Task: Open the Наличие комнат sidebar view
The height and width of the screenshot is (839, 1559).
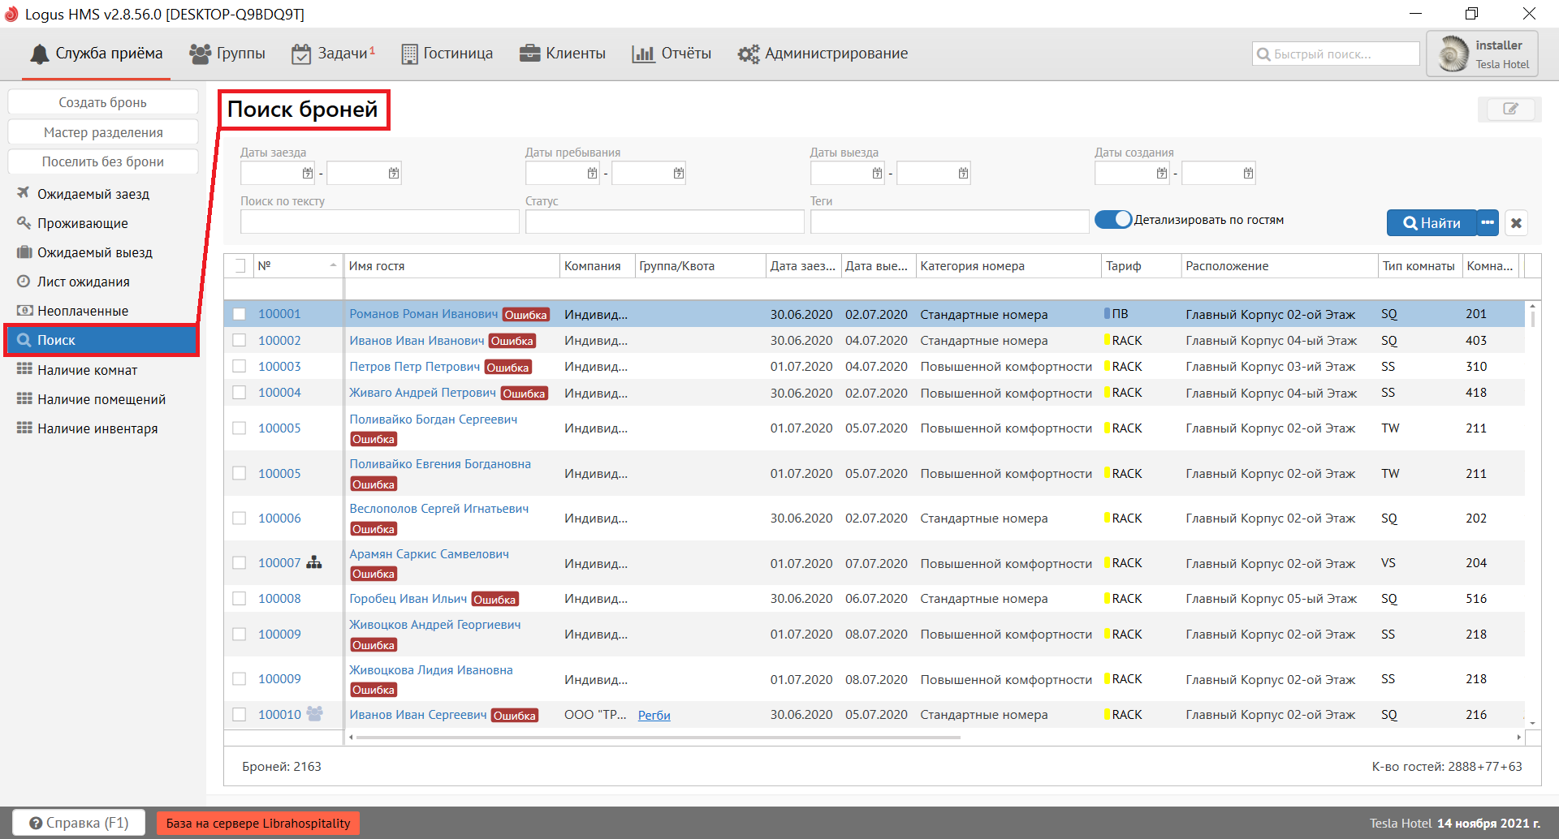Action: click(87, 370)
